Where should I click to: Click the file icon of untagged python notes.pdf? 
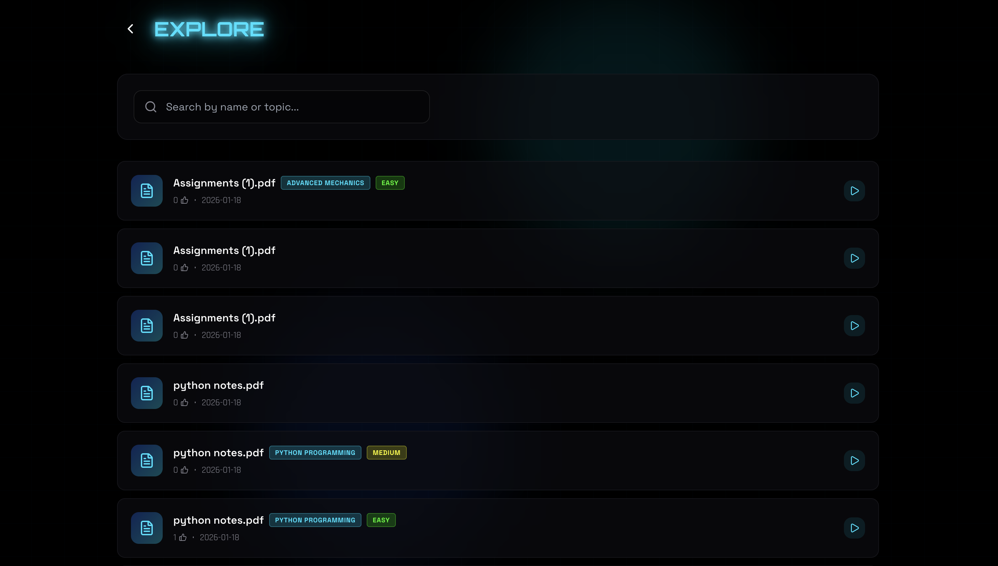[x=146, y=393]
